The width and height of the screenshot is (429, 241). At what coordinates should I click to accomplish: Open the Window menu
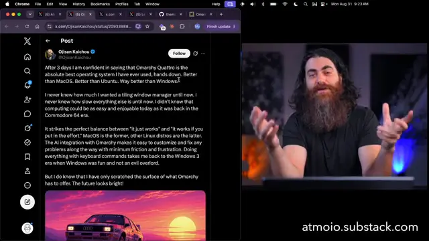tap(152, 4)
